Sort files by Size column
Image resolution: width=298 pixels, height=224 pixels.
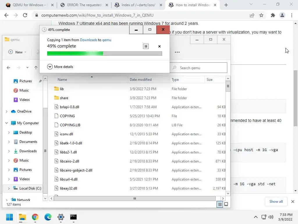pyautogui.click(x=215, y=80)
